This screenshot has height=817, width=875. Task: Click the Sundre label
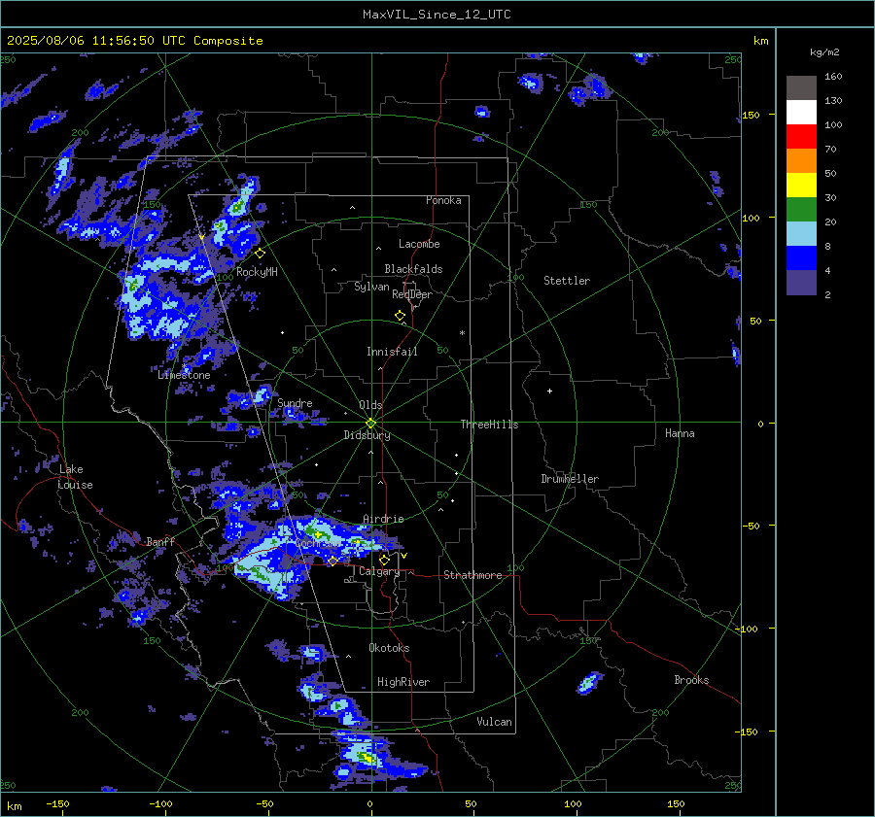295,402
